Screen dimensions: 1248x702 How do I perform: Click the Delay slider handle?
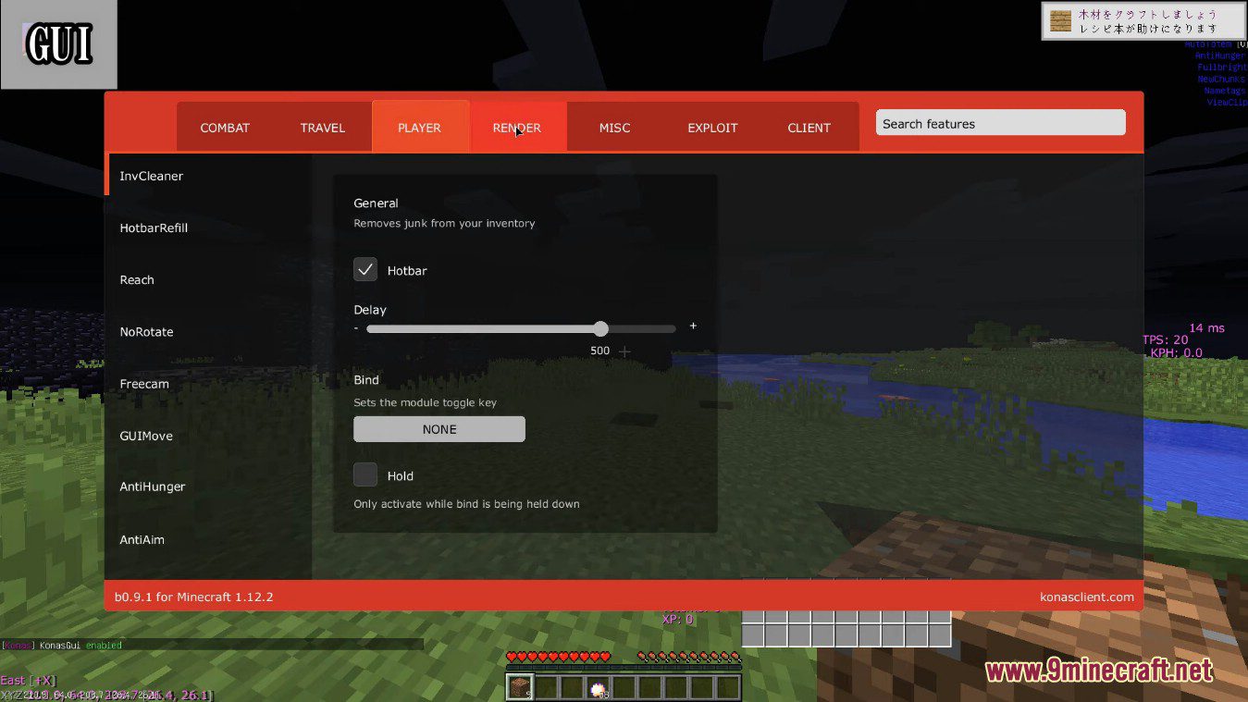[x=601, y=328]
